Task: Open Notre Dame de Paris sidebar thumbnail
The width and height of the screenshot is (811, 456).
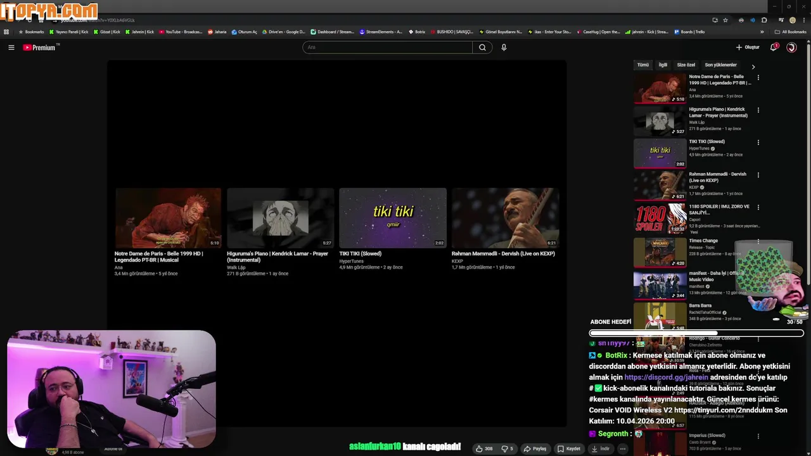Action: pyautogui.click(x=660, y=88)
